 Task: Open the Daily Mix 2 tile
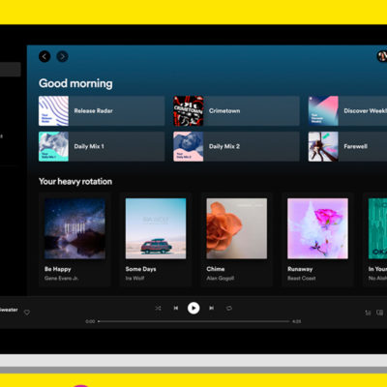coord(236,146)
